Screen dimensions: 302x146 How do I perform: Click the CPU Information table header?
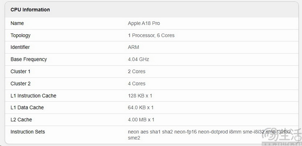30,10
